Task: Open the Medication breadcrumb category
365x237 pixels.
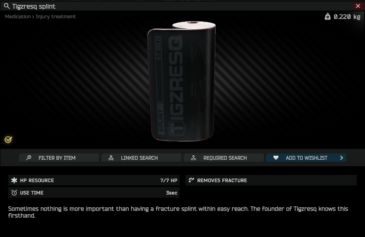Action: tap(18, 17)
